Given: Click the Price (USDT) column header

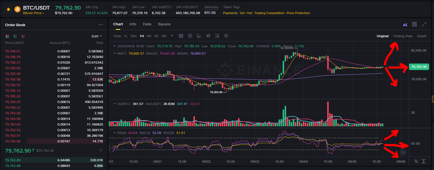Looking at the screenshot, I should tap(15, 43).
